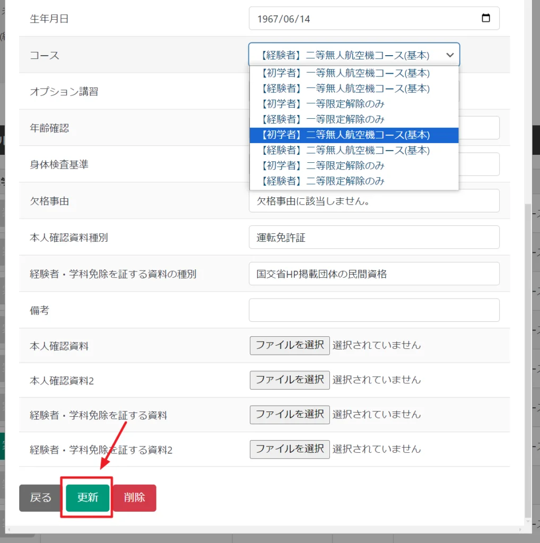Click the 本人確認資料種別 field showing 運転免許証
The width and height of the screenshot is (540, 543).
tap(374, 238)
